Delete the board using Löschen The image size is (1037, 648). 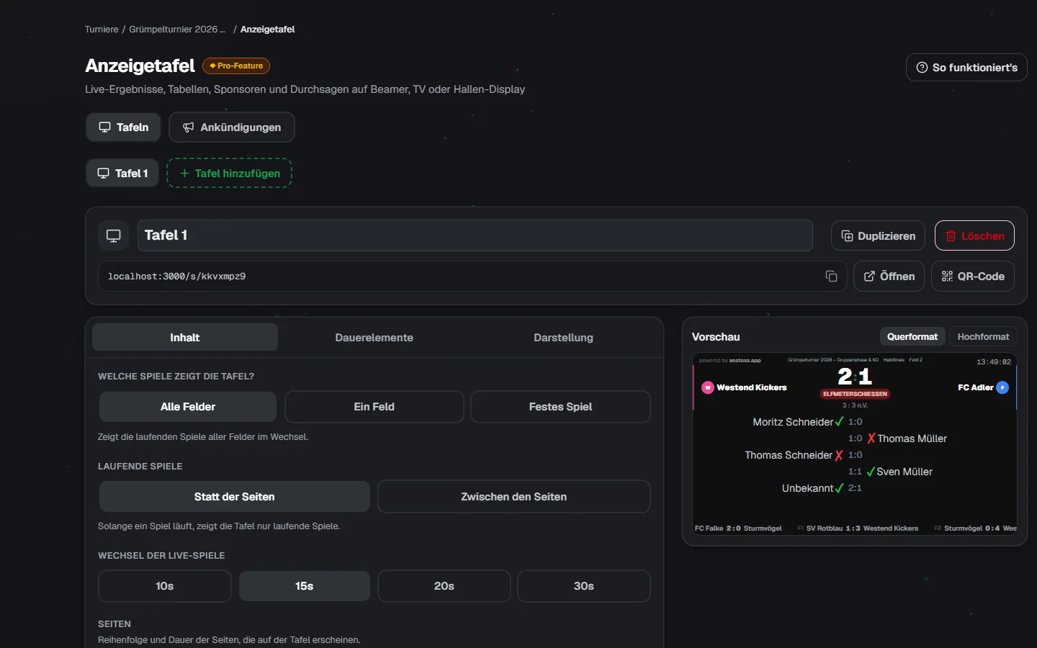[974, 236]
